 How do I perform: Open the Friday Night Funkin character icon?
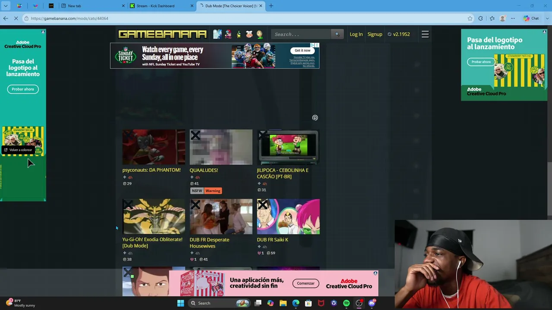click(228, 34)
